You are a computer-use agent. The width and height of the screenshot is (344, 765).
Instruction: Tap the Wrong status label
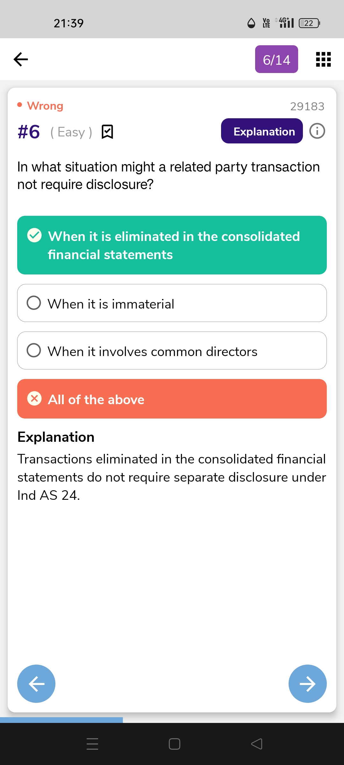[45, 106]
